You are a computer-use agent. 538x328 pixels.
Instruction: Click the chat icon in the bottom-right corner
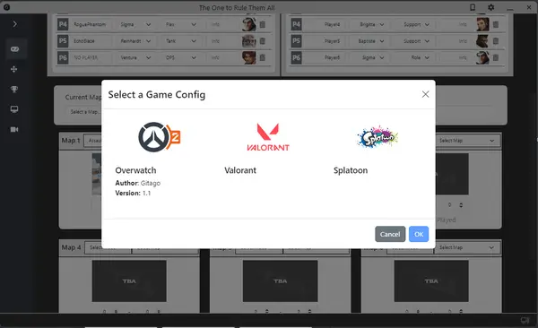click(525, 321)
